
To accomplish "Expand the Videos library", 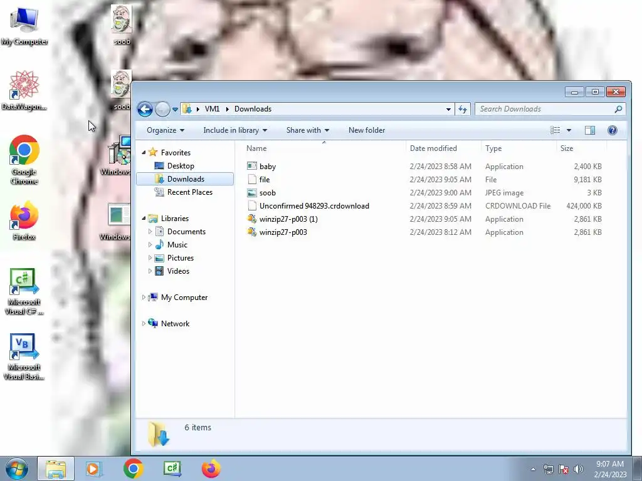I will coord(150,271).
